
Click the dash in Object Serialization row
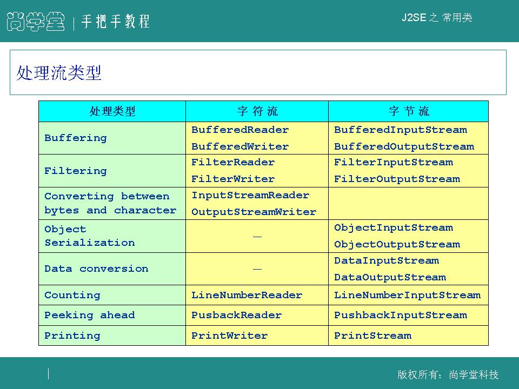[257, 237]
